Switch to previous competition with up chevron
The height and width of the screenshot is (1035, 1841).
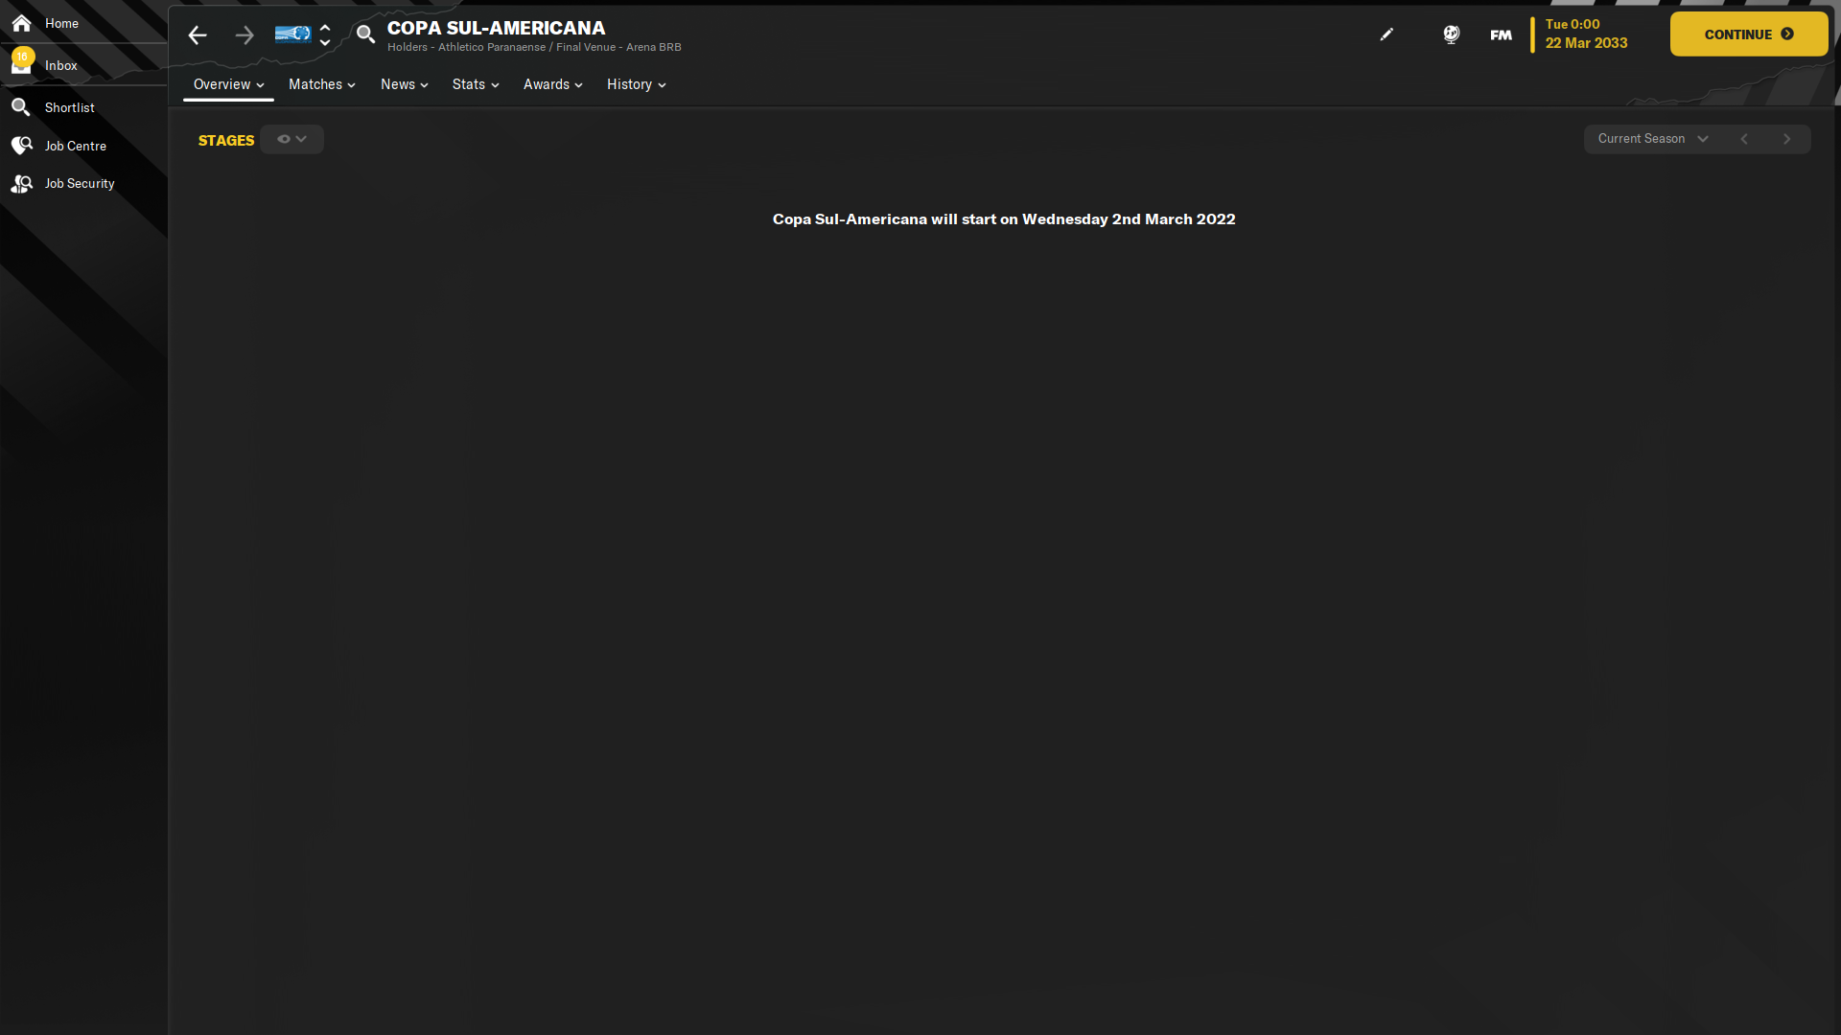325,28
